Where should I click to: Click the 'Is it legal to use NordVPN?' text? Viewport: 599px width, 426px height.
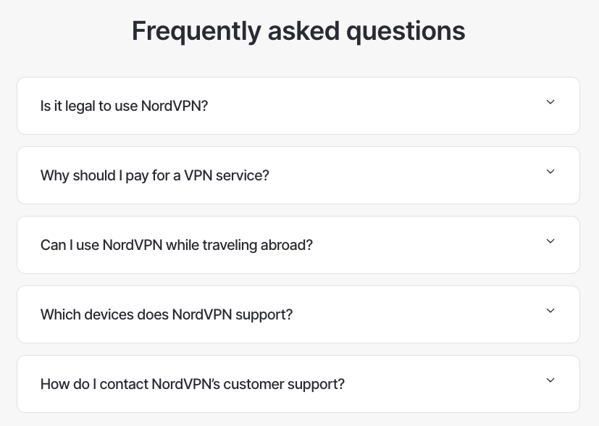click(x=124, y=106)
